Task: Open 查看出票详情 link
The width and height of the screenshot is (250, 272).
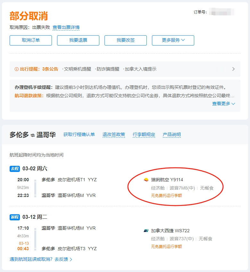Action: pyautogui.click(x=66, y=27)
